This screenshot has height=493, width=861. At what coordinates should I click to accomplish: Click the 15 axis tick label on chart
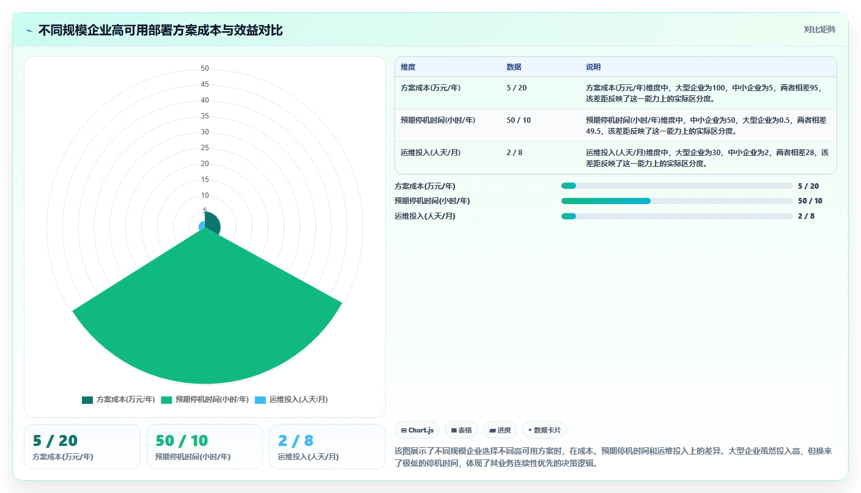[205, 180]
